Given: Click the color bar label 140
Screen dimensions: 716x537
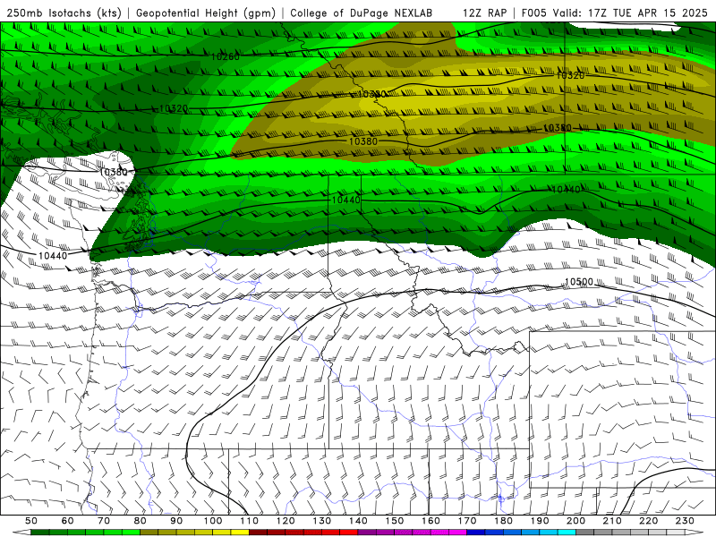Looking at the screenshot, I should point(358,521).
